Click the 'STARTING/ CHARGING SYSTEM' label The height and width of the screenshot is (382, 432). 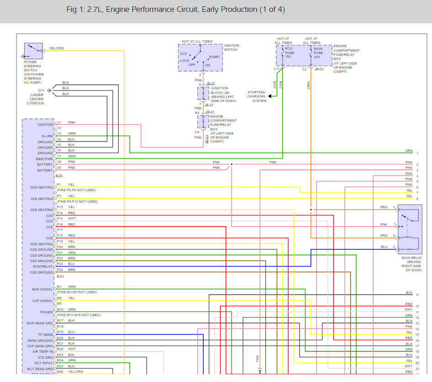click(x=257, y=97)
